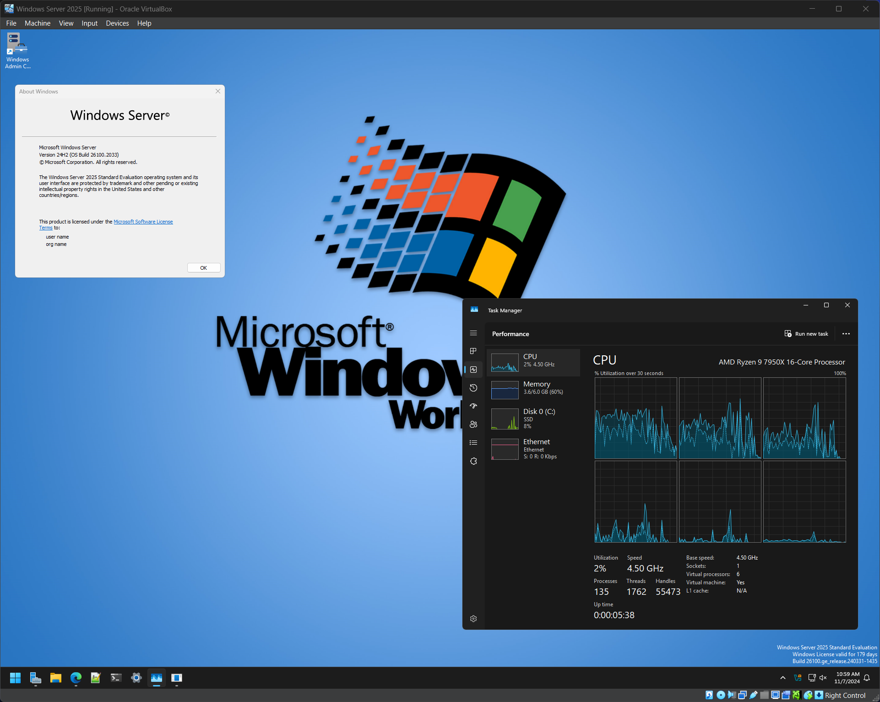Open Task Manager settings gear
Image resolution: width=880 pixels, height=702 pixels.
coord(473,619)
